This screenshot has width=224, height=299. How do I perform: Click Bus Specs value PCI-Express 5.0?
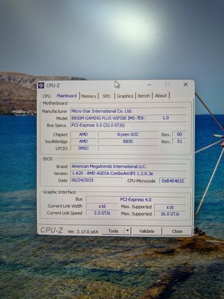[128, 125]
